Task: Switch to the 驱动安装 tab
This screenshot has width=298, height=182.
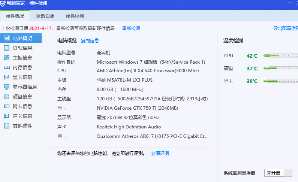Action: click(45, 16)
